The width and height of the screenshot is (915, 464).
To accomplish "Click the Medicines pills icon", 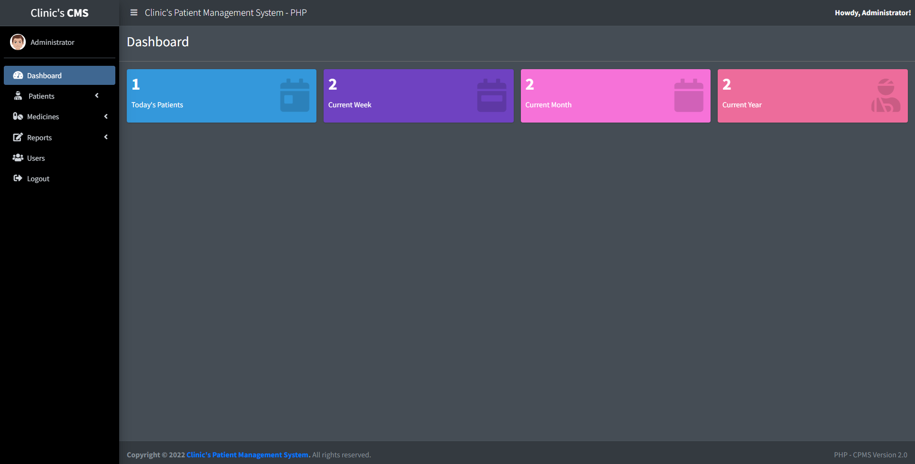I will [18, 116].
